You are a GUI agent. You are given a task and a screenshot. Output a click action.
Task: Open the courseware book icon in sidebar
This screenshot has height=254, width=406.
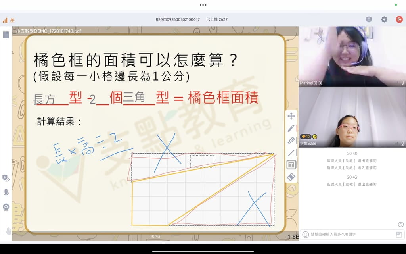point(6,35)
